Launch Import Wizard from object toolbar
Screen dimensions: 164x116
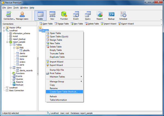pyautogui.click(x=109, y=24)
